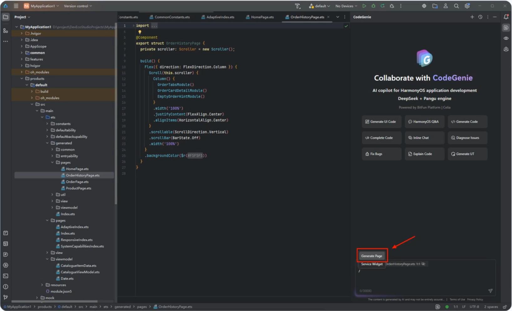This screenshot has width=512, height=311.
Task: Click the Generate UT button
Action: point(467,154)
